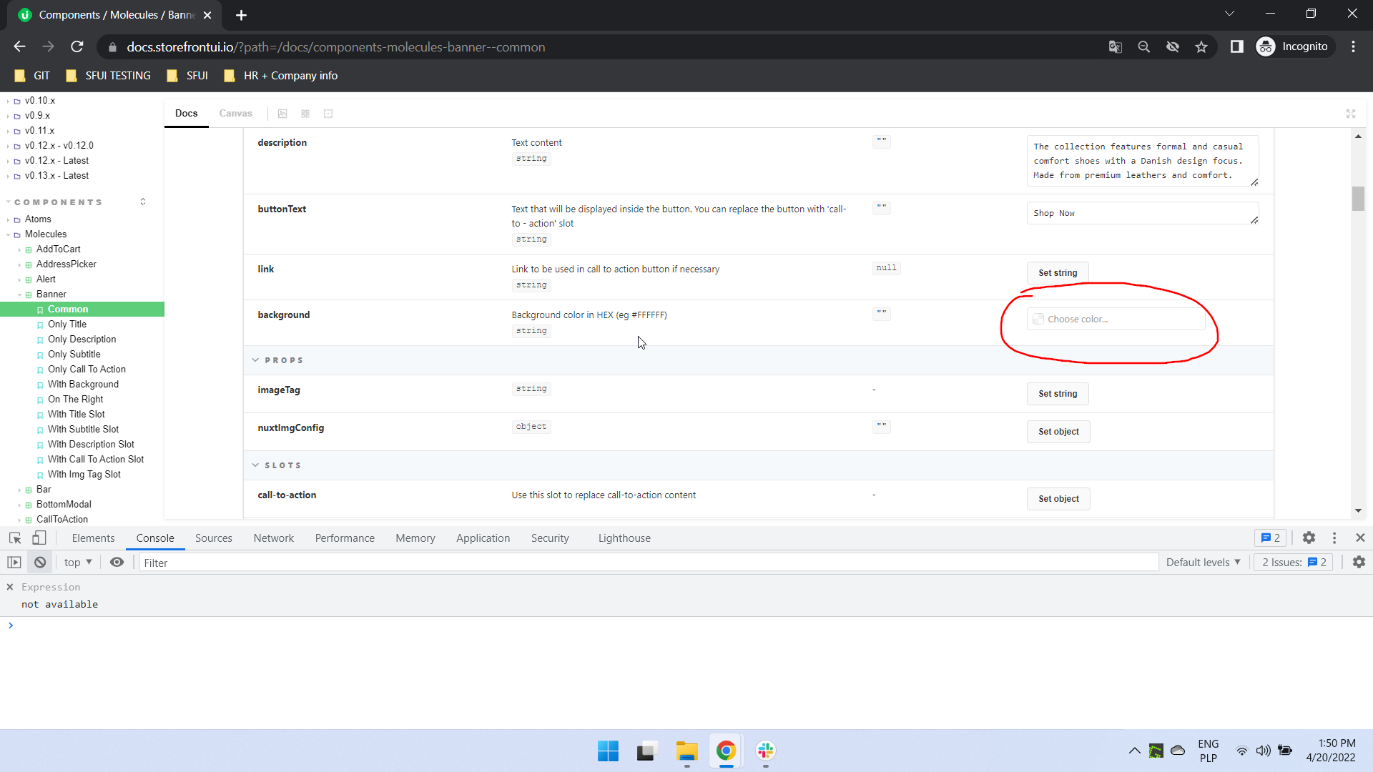The height and width of the screenshot is (772, 1373).
Task: Click Set object for nuxtImgConfig
Action: pyautogui.click(x=1058, y=432)
